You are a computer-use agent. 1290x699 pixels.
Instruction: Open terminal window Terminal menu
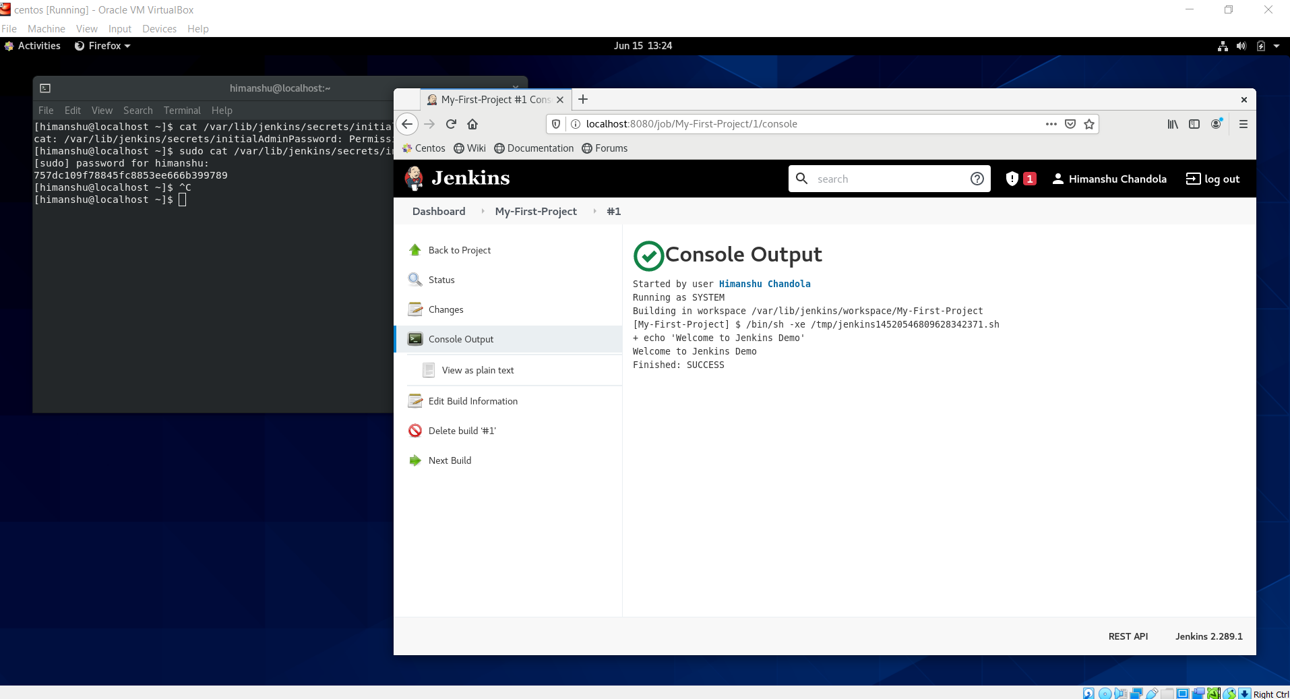coord(182,111)
